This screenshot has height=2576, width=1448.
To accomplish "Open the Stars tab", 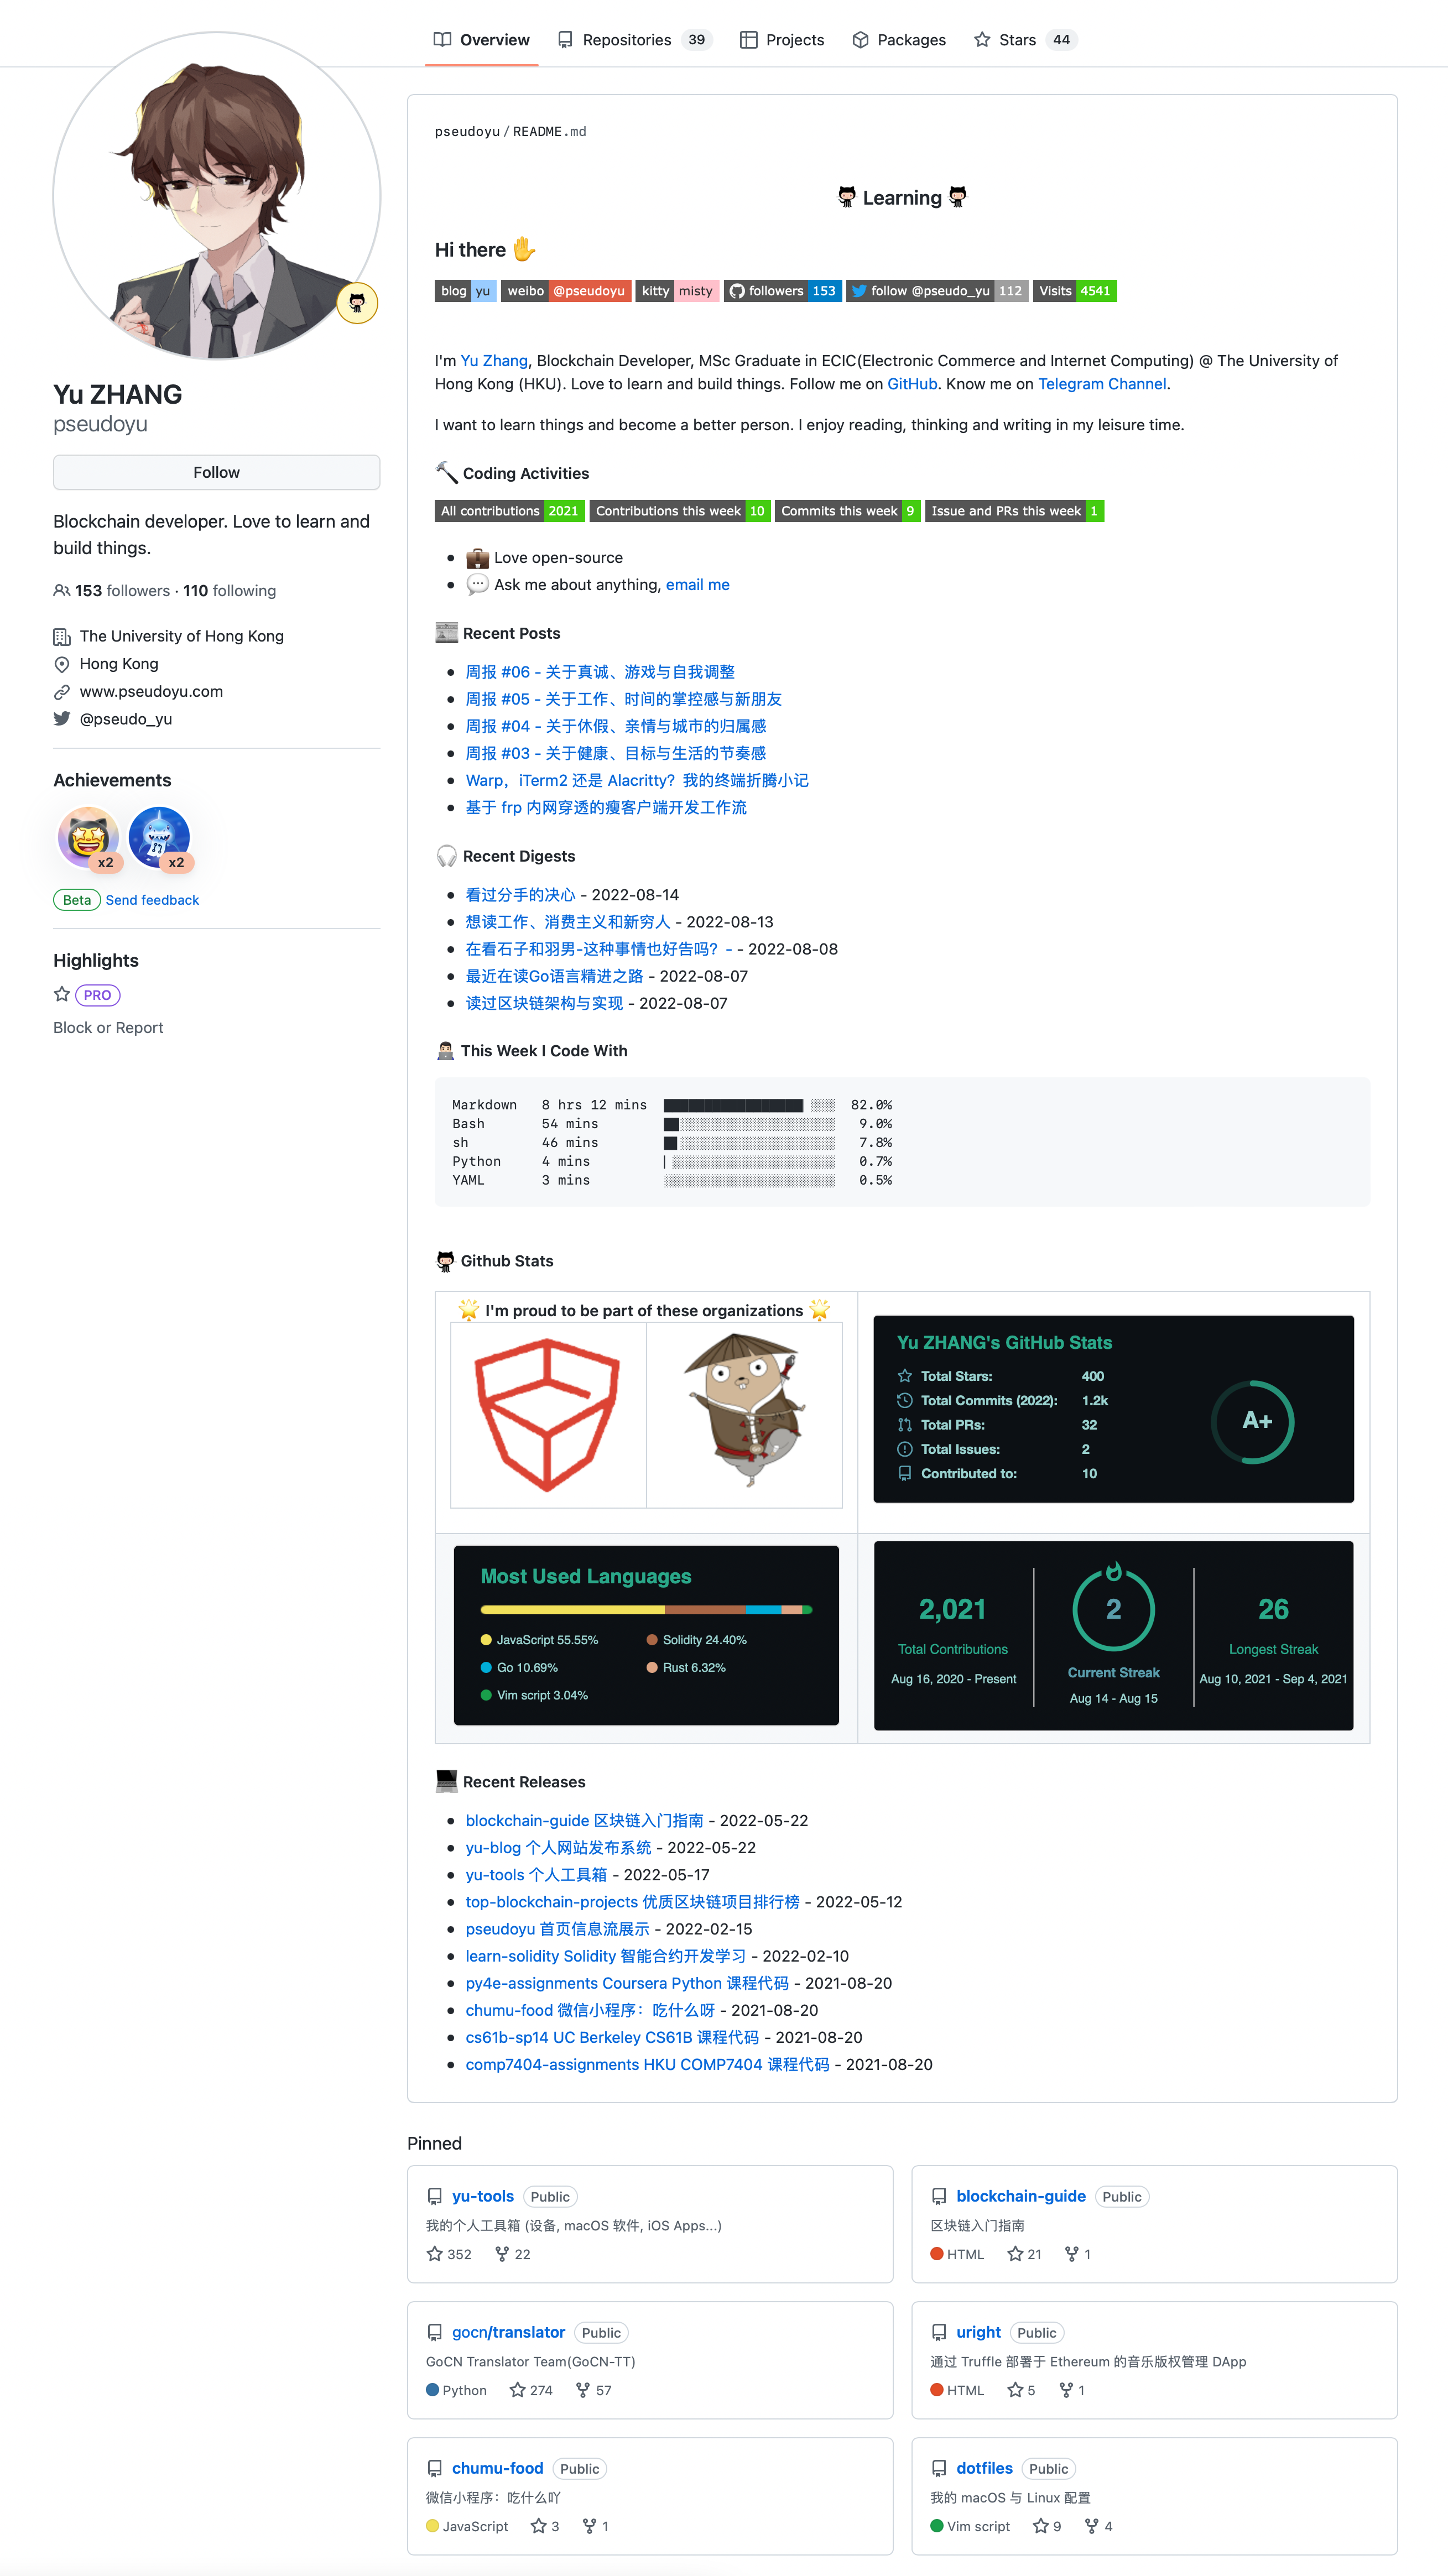I will tap(1017, 40).
